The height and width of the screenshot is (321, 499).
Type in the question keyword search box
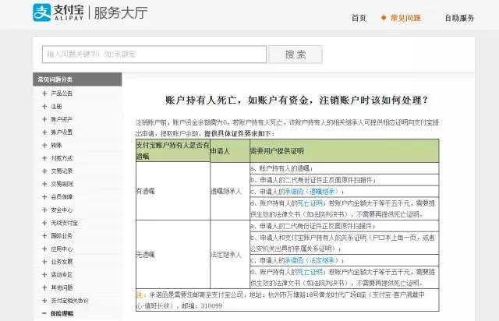[147, 55]
